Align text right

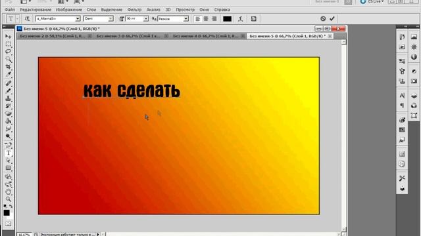214,19
